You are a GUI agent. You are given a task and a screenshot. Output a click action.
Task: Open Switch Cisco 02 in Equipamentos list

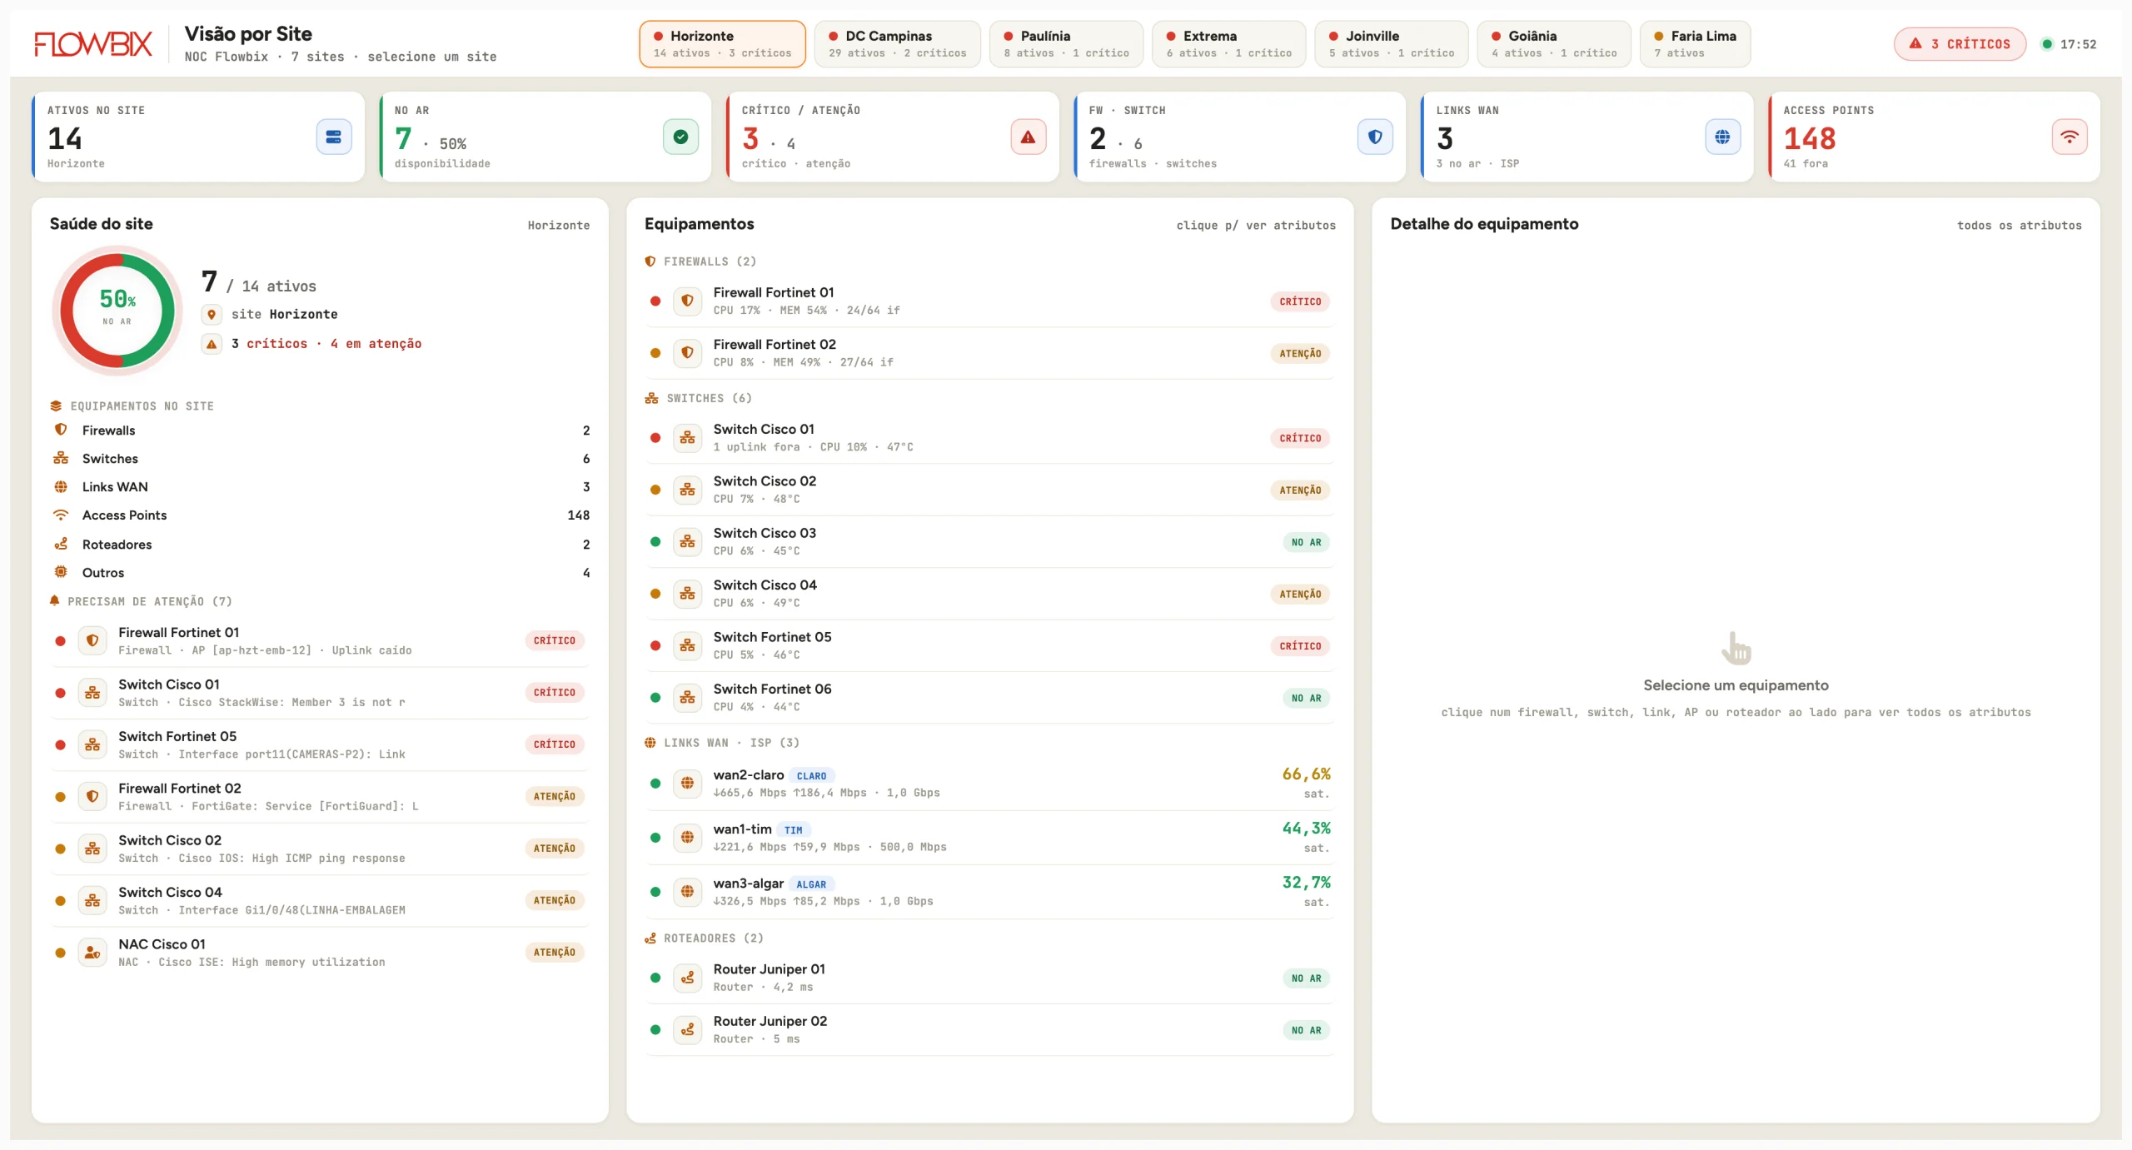pos(989,490)
